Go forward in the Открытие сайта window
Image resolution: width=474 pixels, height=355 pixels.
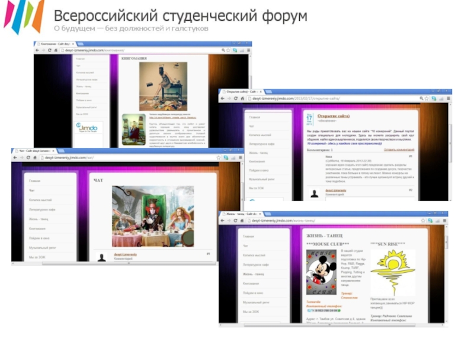pyautogui.click(x=229, y=98)
